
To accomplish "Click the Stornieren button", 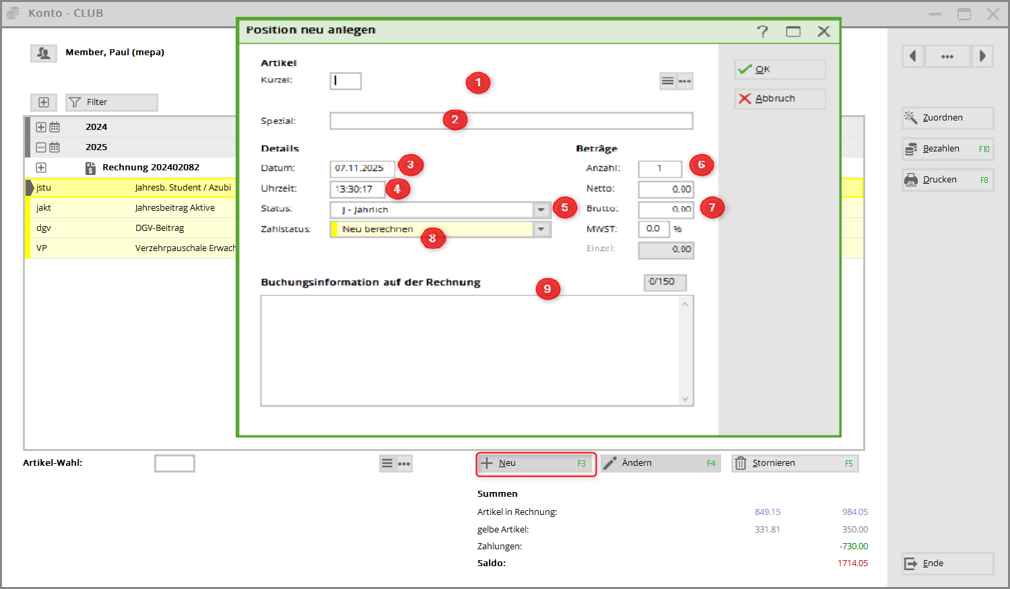I will [x=795, y=463].
